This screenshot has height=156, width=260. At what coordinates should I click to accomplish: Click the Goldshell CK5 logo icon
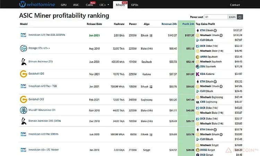coord(23,99)
